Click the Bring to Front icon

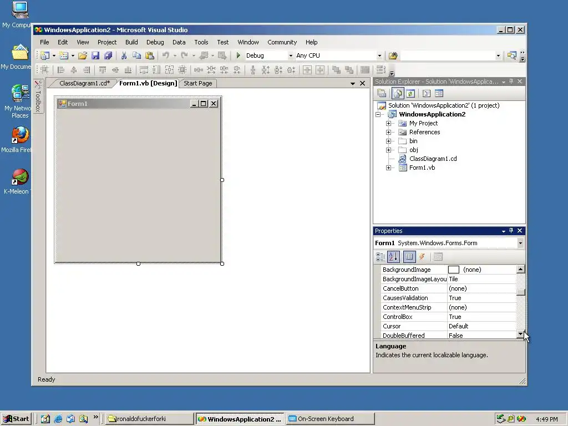tap(336, 69)
